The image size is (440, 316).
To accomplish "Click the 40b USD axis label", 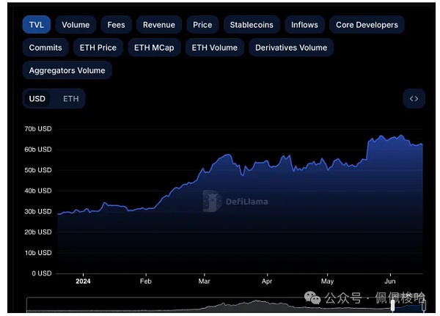I will click(38, 191).
